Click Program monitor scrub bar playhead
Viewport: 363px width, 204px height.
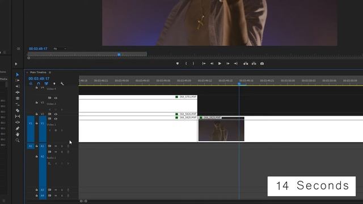[119, 54]
